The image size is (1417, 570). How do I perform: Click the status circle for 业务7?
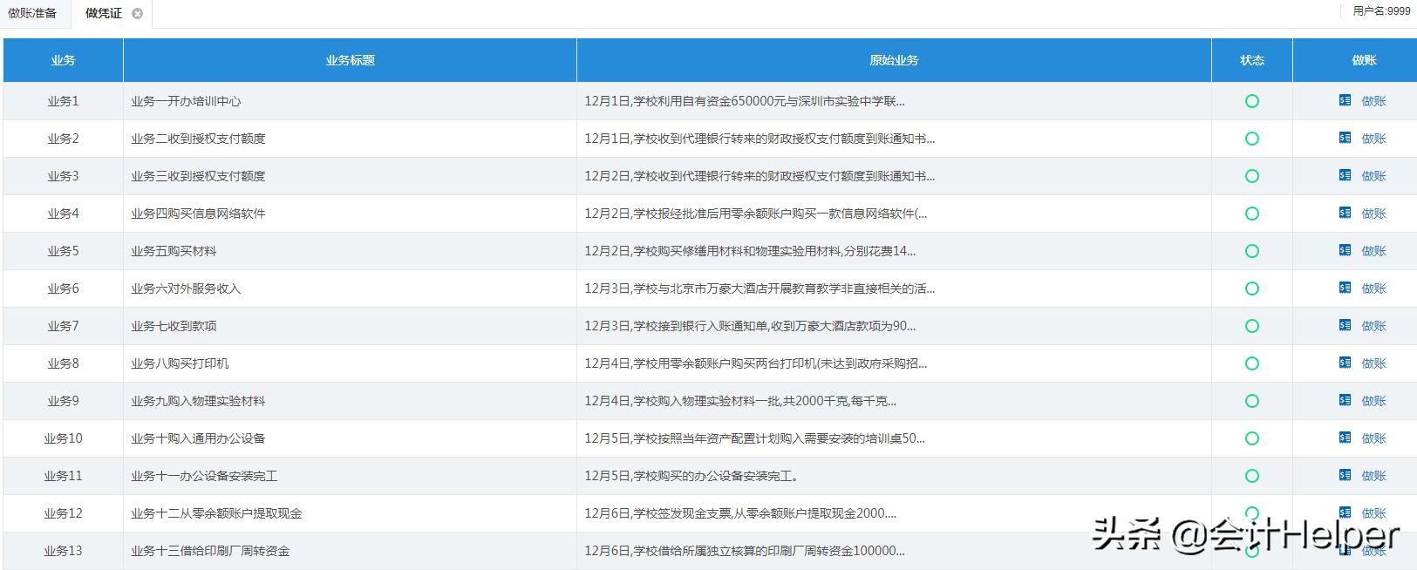(x=1252, y=326)
